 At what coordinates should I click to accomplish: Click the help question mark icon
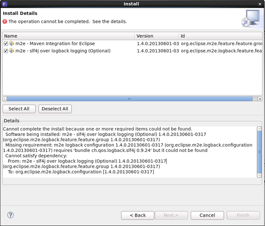[11, 215]
